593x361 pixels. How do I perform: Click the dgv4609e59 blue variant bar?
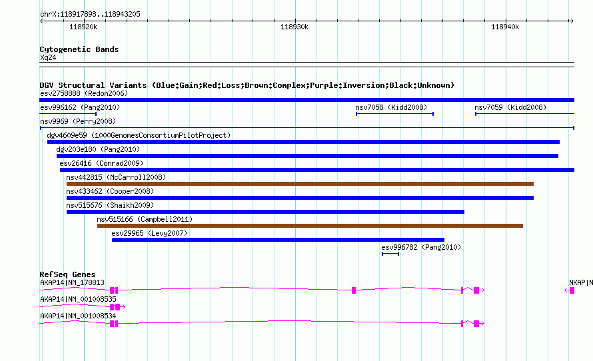(x=303, y=142)
